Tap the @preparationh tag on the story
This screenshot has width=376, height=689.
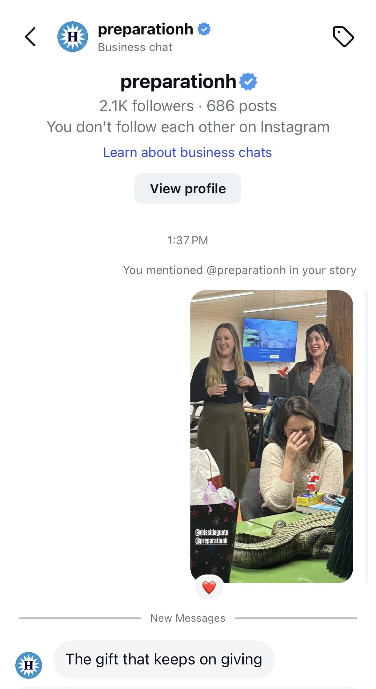pos(211,540)
